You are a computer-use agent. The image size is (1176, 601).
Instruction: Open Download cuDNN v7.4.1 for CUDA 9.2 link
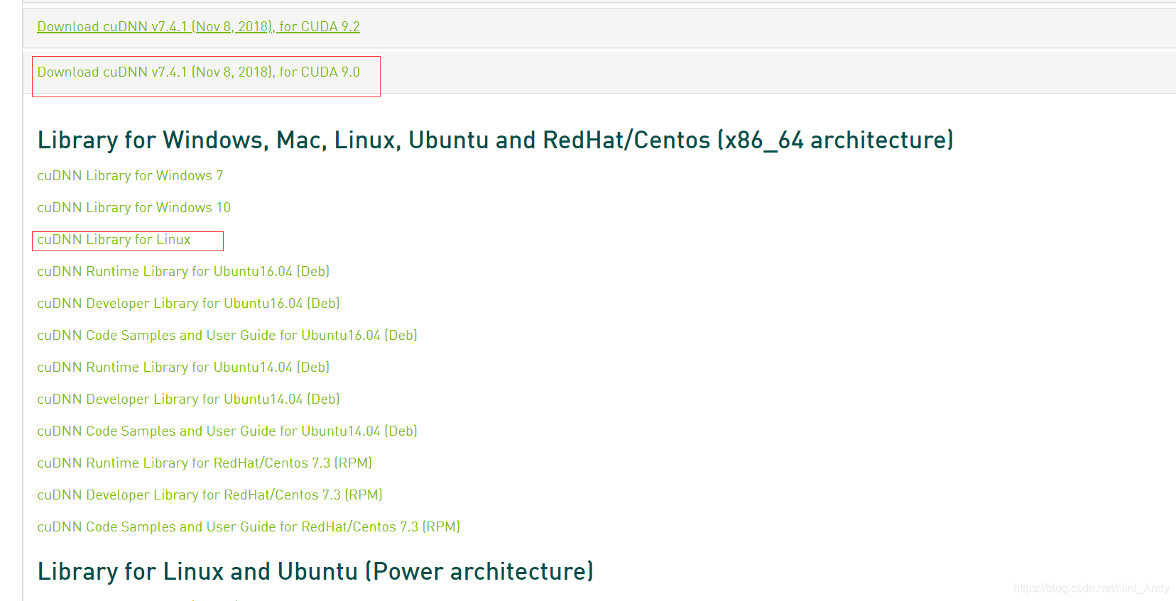pyautogui.click(x=198, y=27)
